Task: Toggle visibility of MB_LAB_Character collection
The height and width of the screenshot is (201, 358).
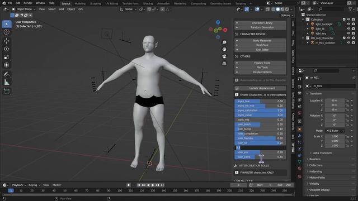Action: (x=348, y=38)
